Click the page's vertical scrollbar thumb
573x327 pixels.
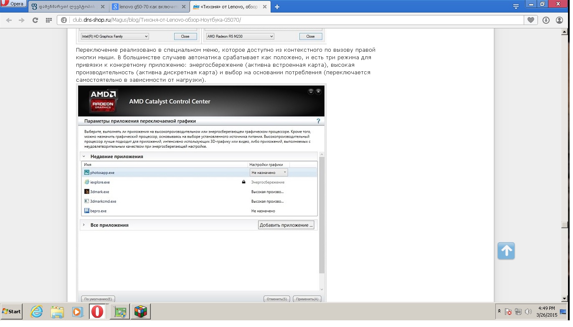click(x=565, y=224)
